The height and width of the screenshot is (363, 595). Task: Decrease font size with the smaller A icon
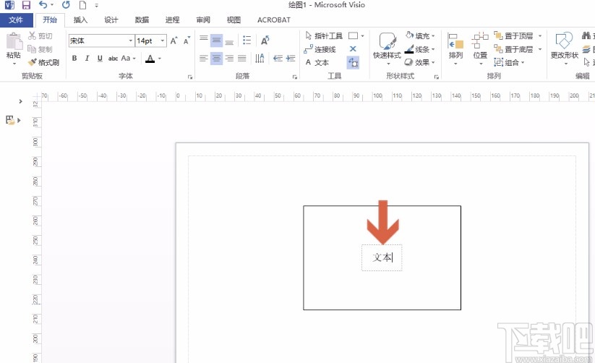coord(187,40)
